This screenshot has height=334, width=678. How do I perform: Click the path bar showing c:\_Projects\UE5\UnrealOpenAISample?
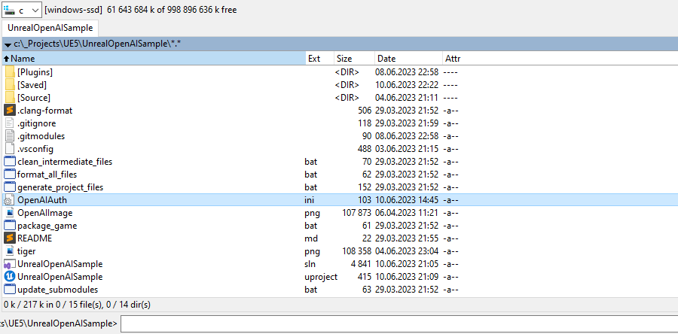(339, 44)
